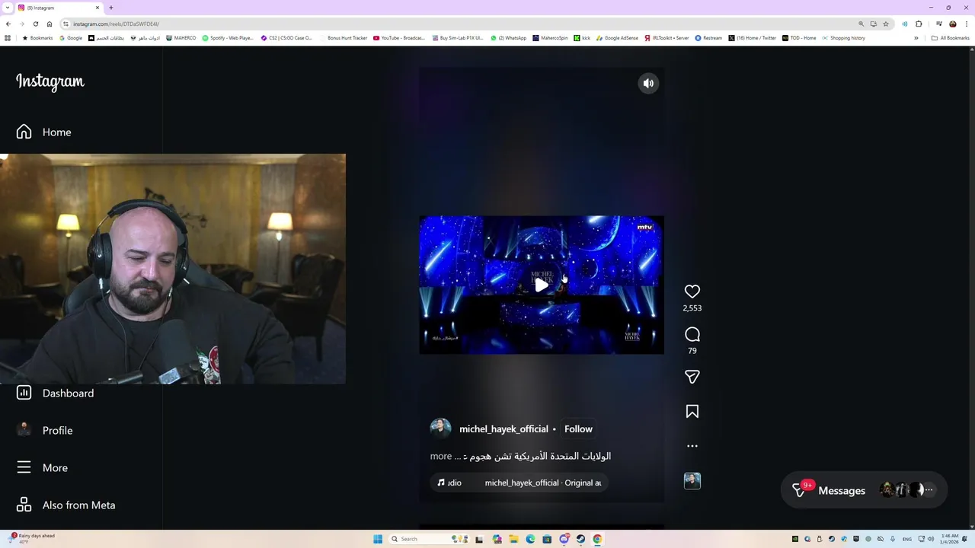This screenshot has width=975, height=548.
Task: Open the Chrome profile avatar
Action: click(953, 24)
